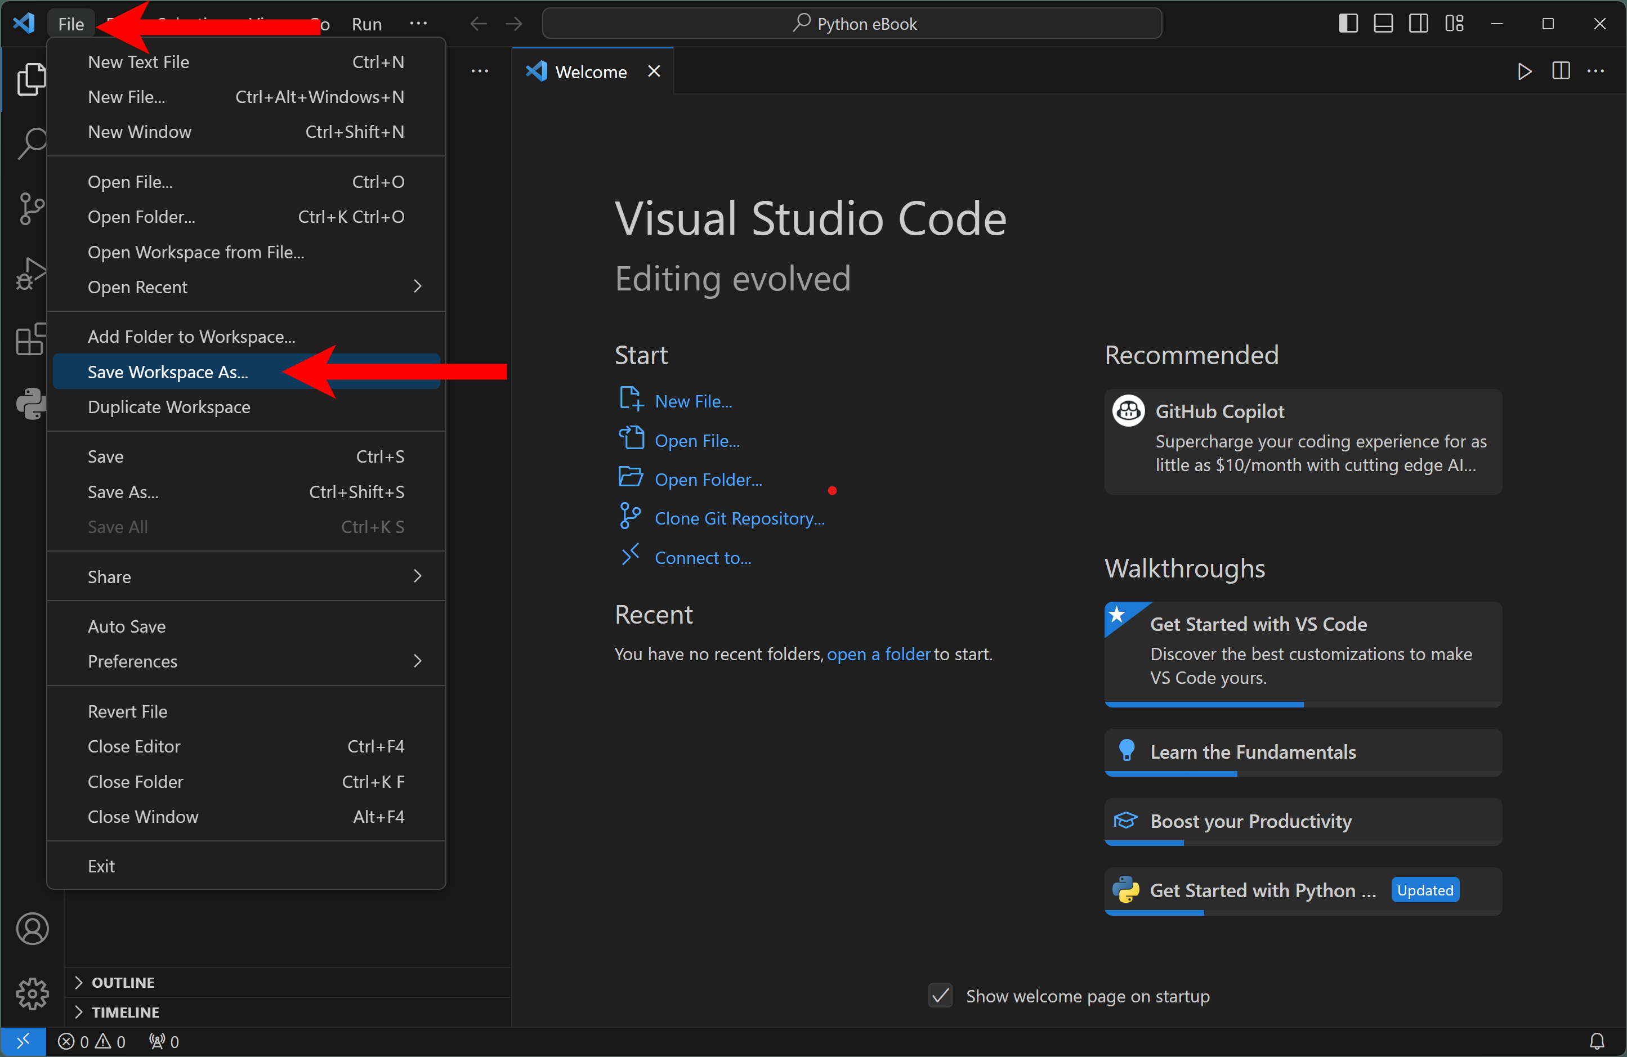
Task: Click Open File... link under Start
Action: click(698, 441)
